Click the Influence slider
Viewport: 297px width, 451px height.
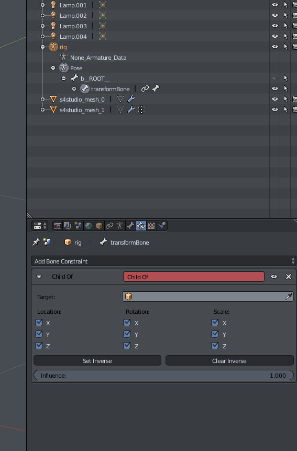coord(163,376)
